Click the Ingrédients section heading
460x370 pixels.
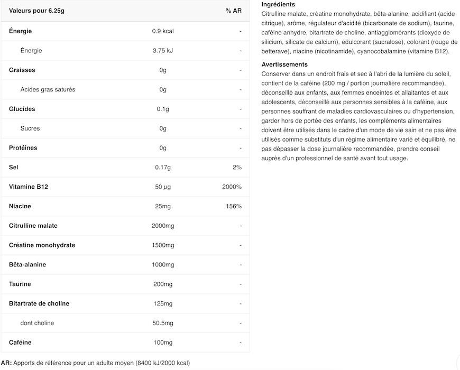coord(278,4)
